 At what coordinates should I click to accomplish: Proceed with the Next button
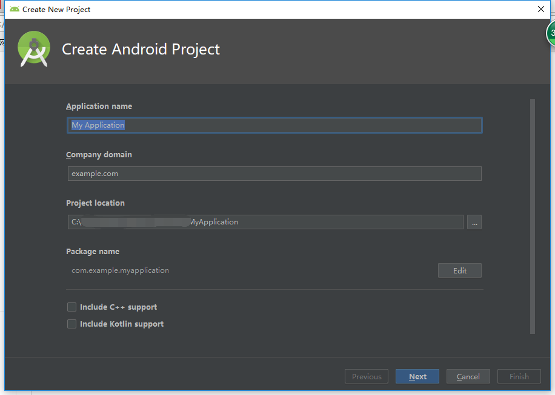pyautogui.click(x=417, y=376)
